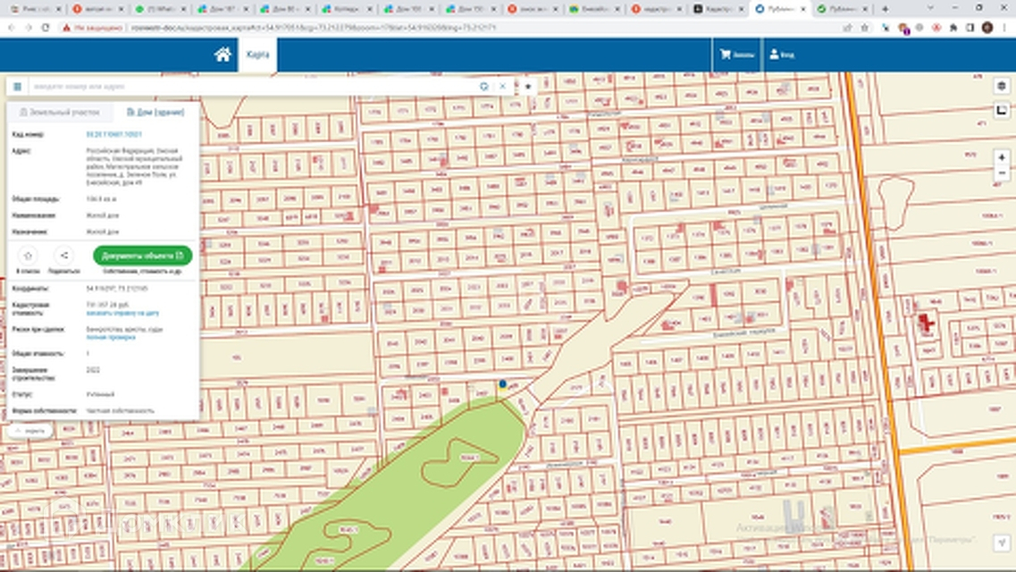Open a new browser tab

[x=886, y=9]
